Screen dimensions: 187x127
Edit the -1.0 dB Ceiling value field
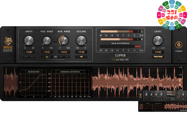(81, 52)
